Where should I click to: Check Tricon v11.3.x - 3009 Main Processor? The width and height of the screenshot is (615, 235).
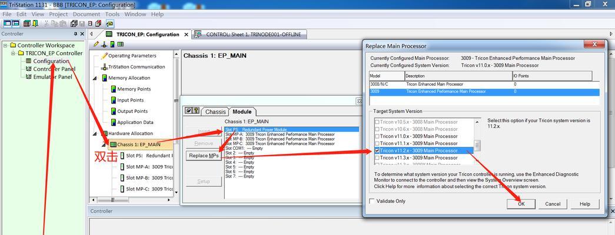tap(377, 157)
